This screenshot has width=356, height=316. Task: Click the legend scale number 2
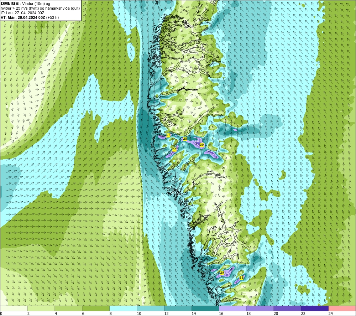tap(28, 314)
